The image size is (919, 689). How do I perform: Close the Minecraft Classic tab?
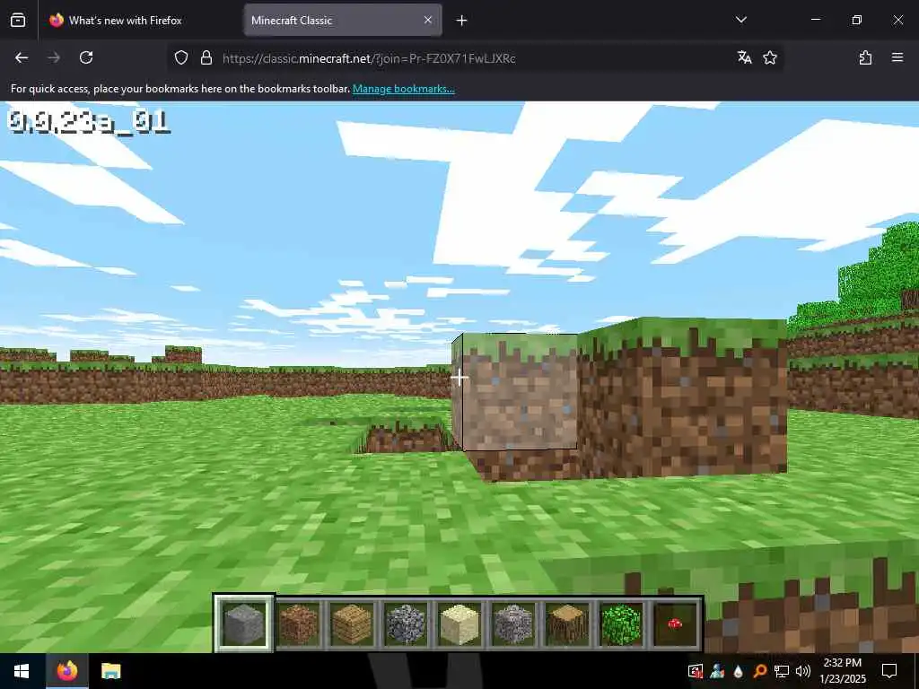(x=428, y=20)
